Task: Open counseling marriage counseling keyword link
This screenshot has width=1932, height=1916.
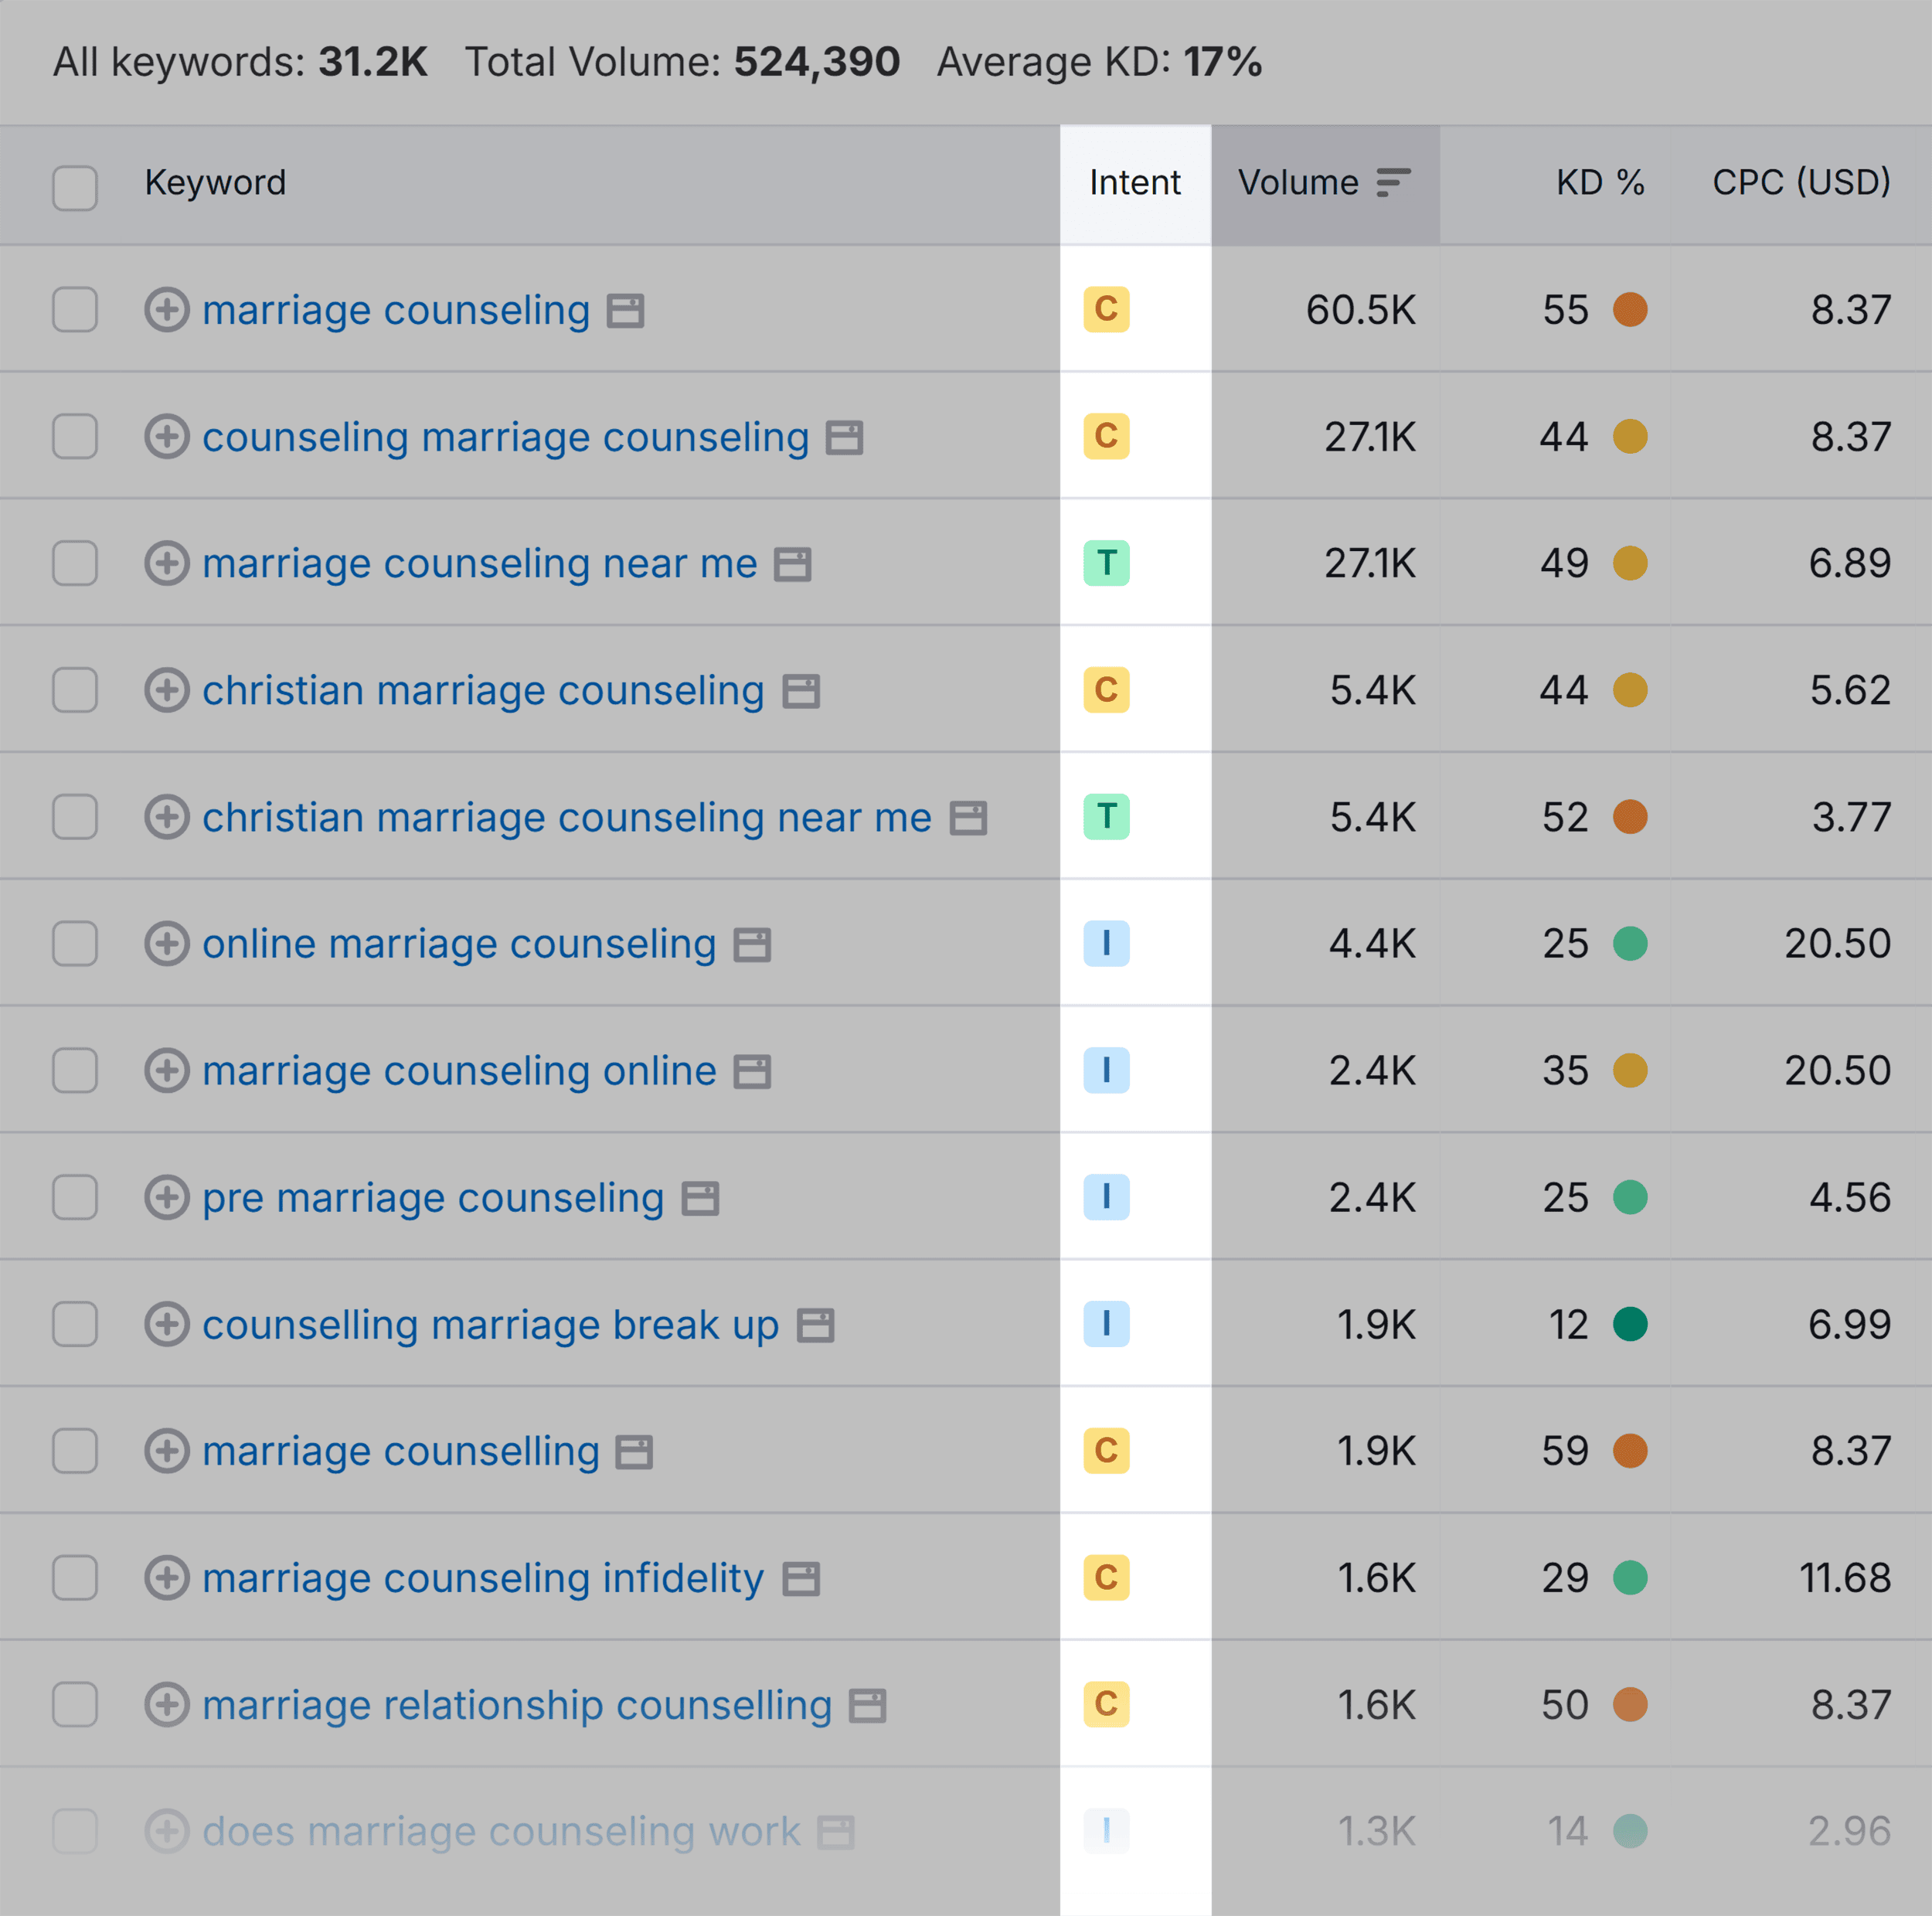Action: 505,438
